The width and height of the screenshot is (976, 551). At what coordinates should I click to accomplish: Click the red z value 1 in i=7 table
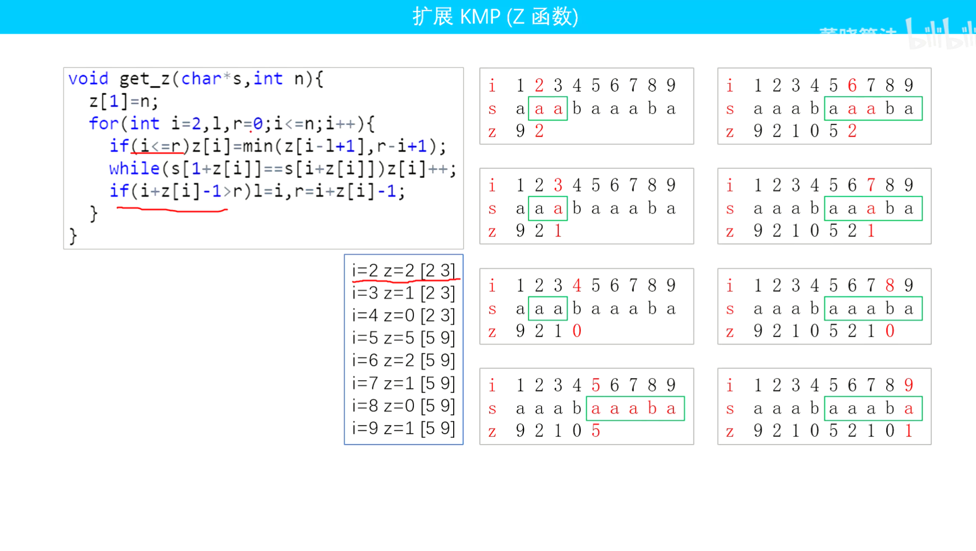coord(871,231)
